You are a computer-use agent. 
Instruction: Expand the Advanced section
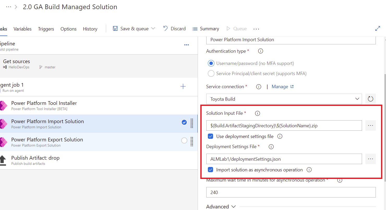click(221, 206)
